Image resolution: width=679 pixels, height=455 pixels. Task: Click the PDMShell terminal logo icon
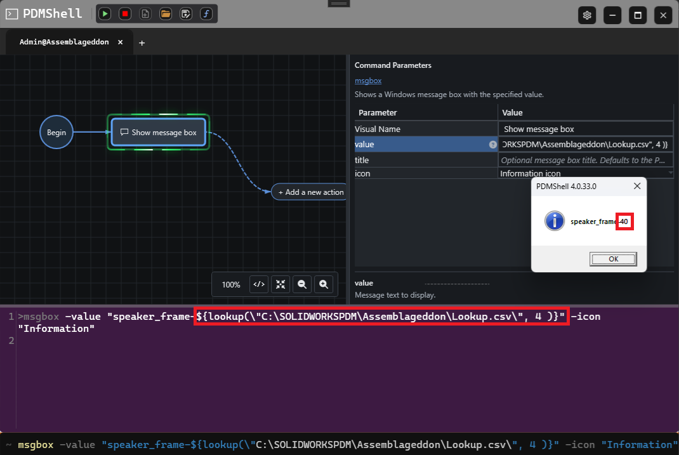pyautogui.click(x=11, y=14)
